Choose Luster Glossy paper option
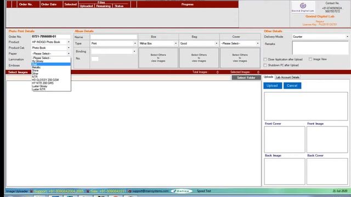The height and width of the screenshot is (197, 351). pos(51,86)
